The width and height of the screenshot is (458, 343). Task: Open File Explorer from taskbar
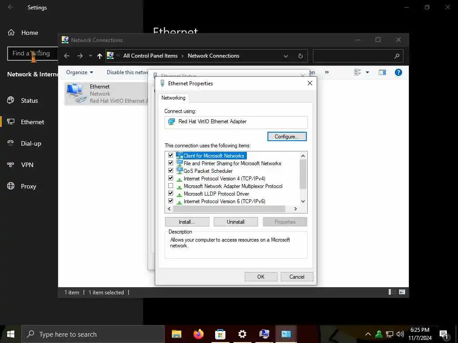(176, 334)
